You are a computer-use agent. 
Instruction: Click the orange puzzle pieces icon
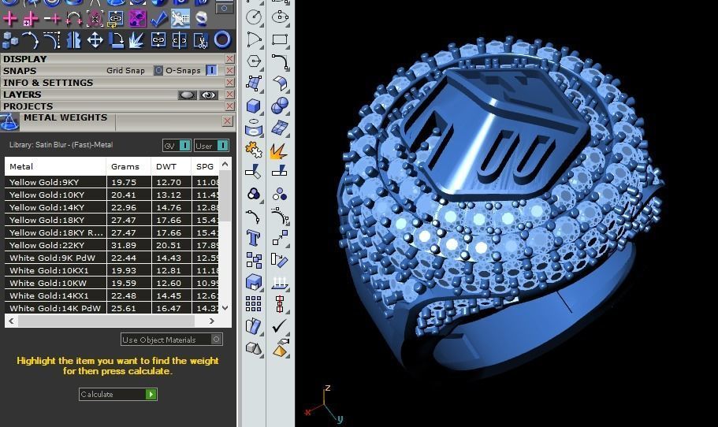pyautogui.click(x=254, y=150)
